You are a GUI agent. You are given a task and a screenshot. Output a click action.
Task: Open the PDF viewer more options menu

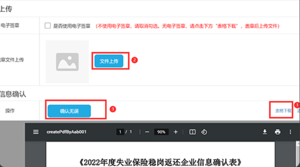coord(290,132)
